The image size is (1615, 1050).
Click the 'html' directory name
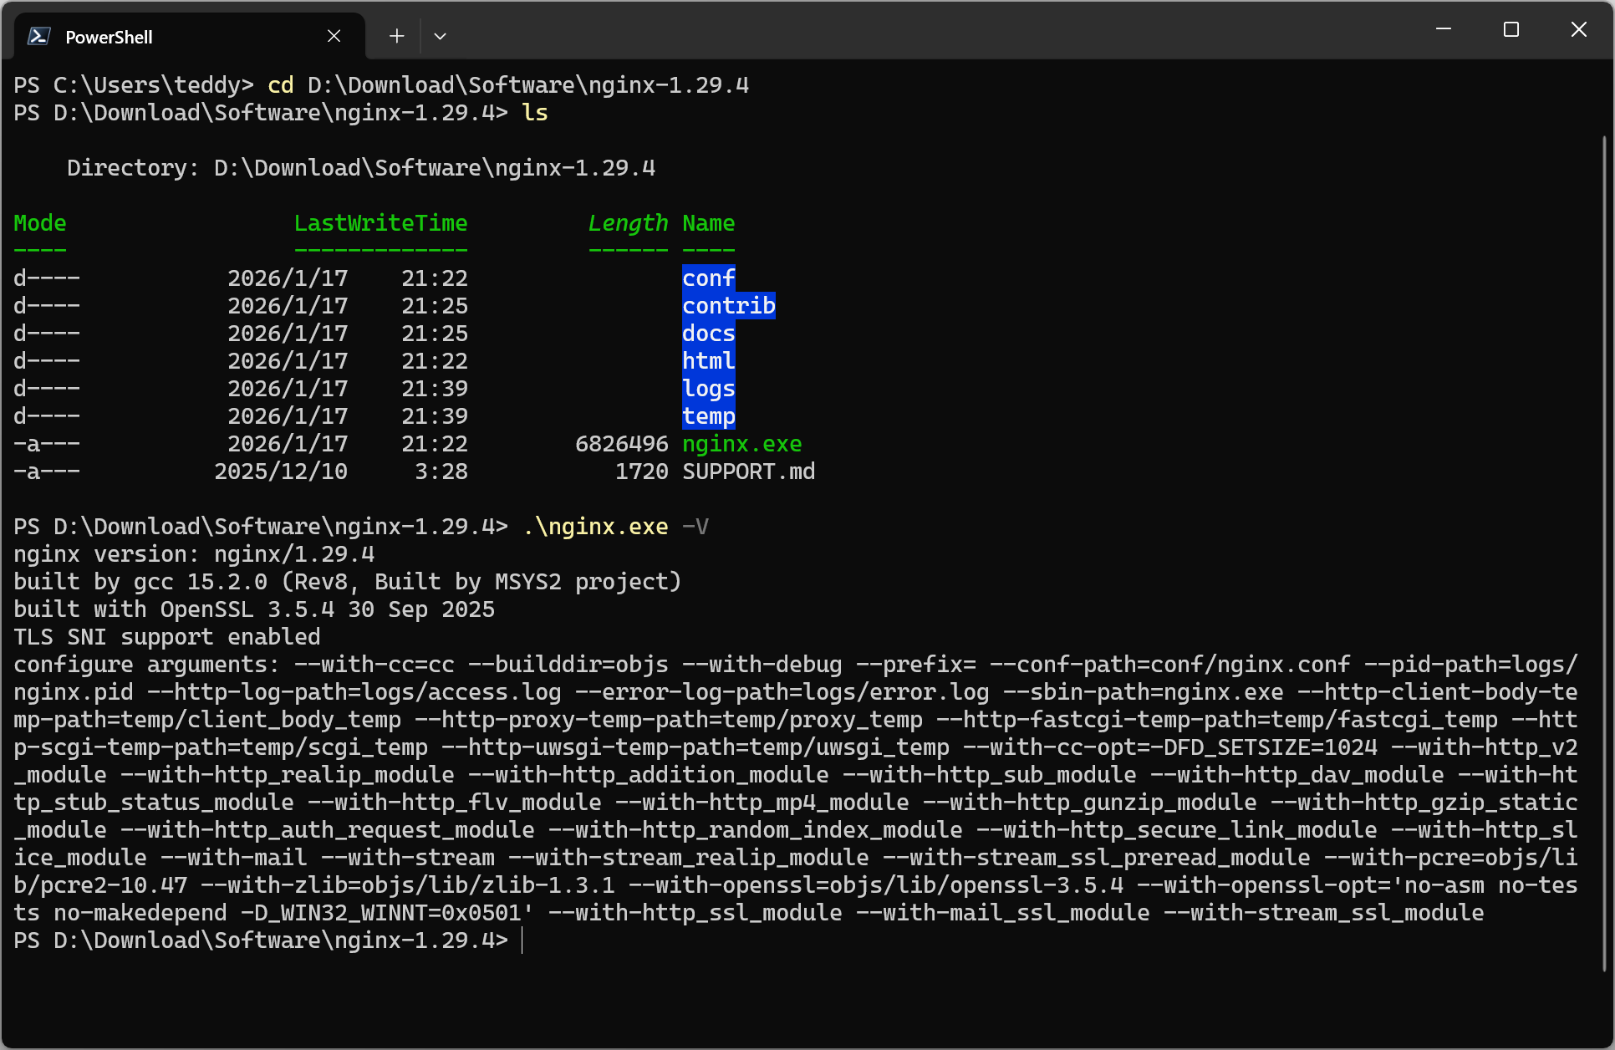(709, 361)
